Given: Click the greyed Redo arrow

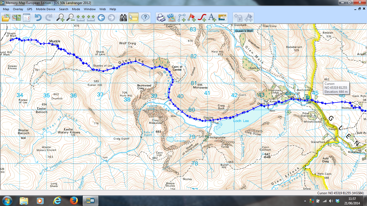Looking at the screenshot, I should click(x=49, y=18).
